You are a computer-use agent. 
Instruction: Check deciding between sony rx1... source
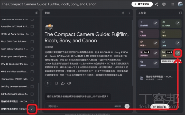(x=32, y=87)
